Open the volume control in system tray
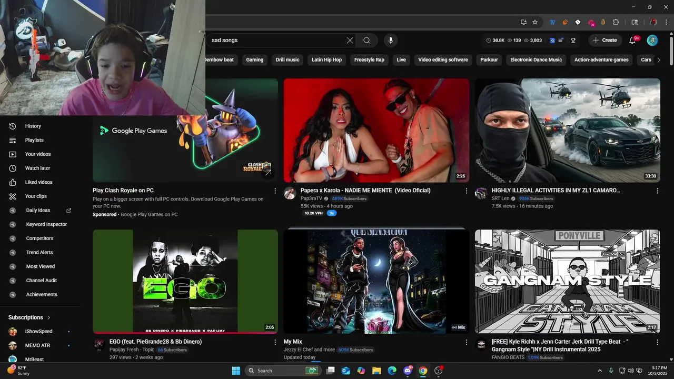This screenshot has height=379, width=674. pyautogui.click(x=631, y=371)
